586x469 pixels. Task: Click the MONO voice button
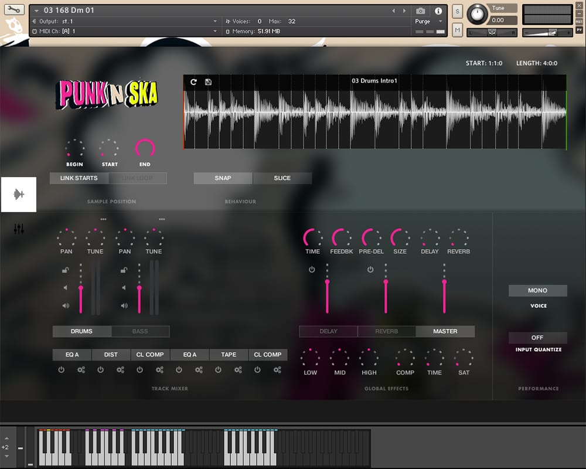pyautogui.click(x=537, y=291)
